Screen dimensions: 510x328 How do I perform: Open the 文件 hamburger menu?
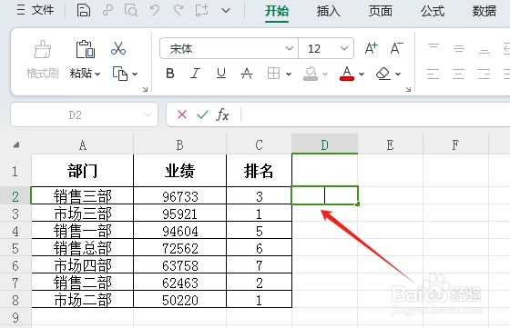point(36,10)
